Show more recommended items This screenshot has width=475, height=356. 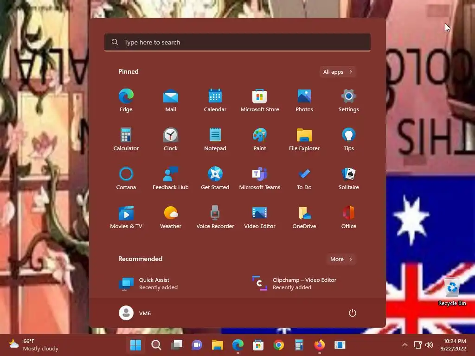click(341, 259)
